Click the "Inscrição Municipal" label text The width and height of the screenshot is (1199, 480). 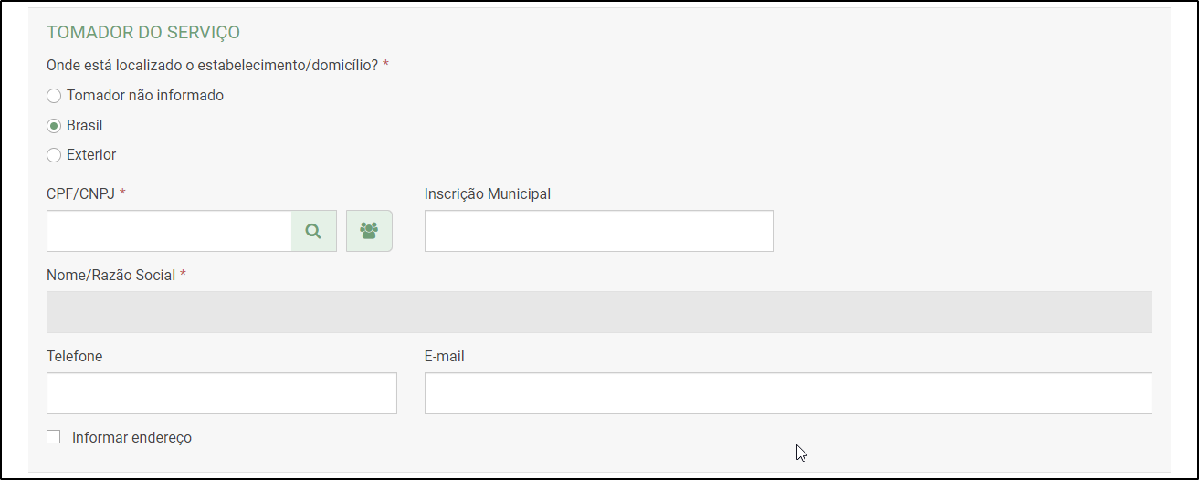coord(488,193)
